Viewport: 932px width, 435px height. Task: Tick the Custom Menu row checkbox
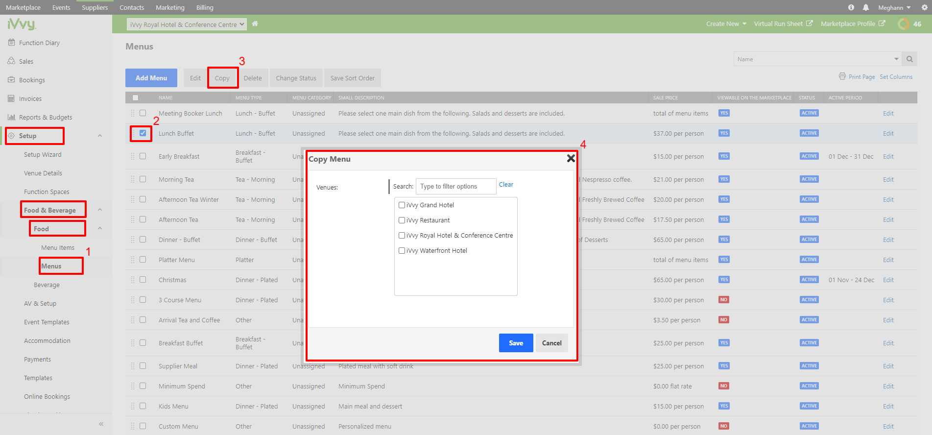pos(143,426)
